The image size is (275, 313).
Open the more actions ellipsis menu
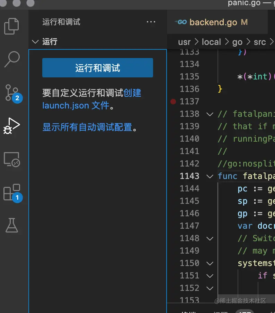click(x=151, y=22)
